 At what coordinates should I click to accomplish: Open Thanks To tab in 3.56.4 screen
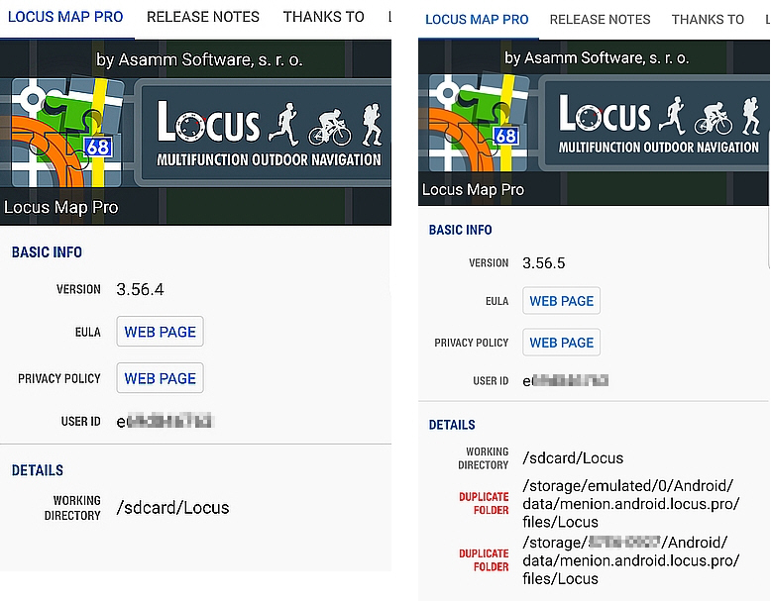coord(323,17)
